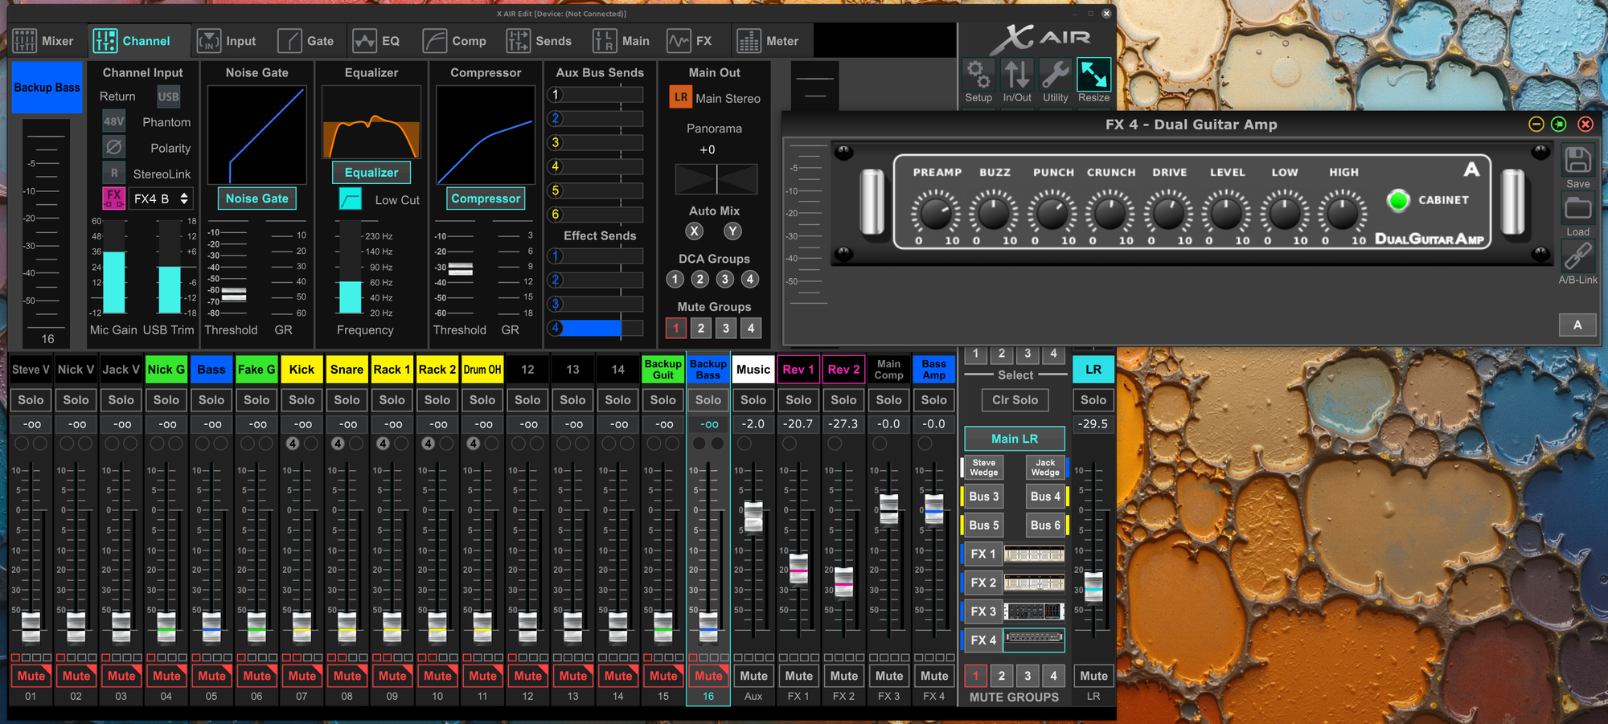Solo the Snare channel
This screenshot has height=724, width=1608.
347,399
